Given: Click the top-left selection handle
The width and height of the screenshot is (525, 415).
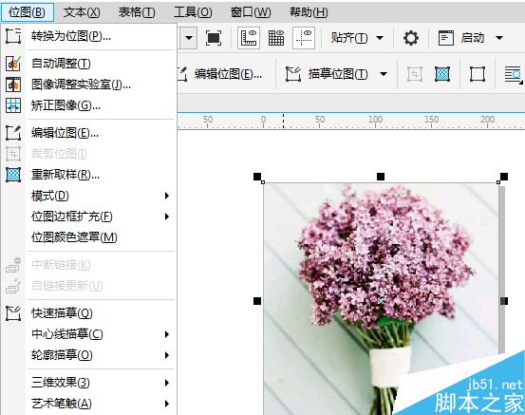Looking at the screenshot, I should point(257,177).
